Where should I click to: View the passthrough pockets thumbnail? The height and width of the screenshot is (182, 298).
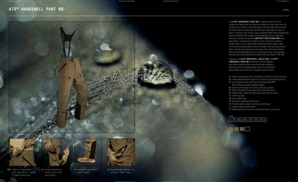click(x=121, y=152)
